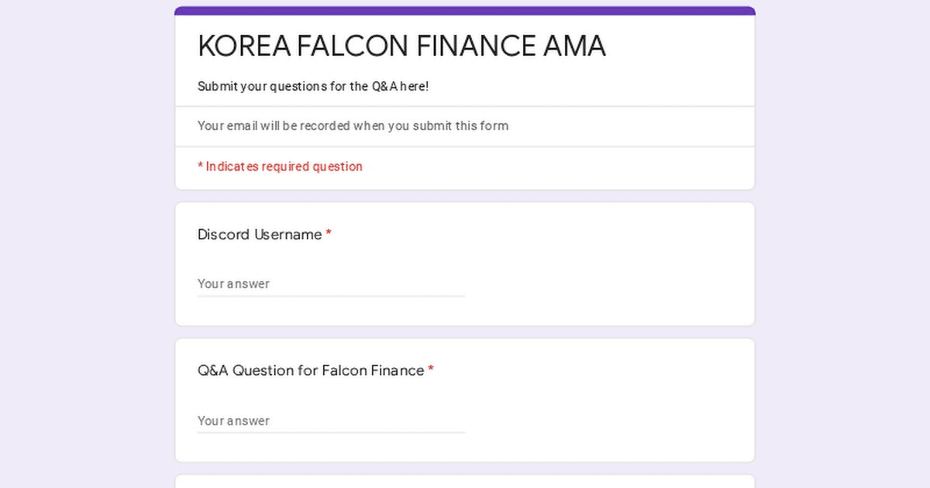Click the Discord Username answer field
930x488 pixels.
[330, 284]
